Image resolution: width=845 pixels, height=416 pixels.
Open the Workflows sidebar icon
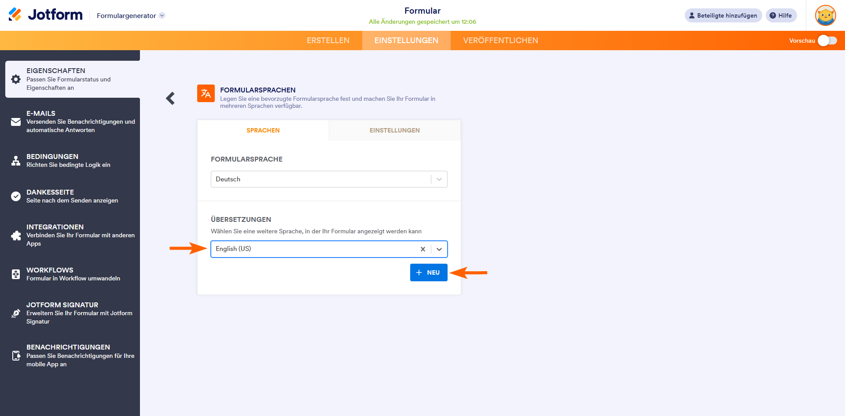click(x=16, y=274)
